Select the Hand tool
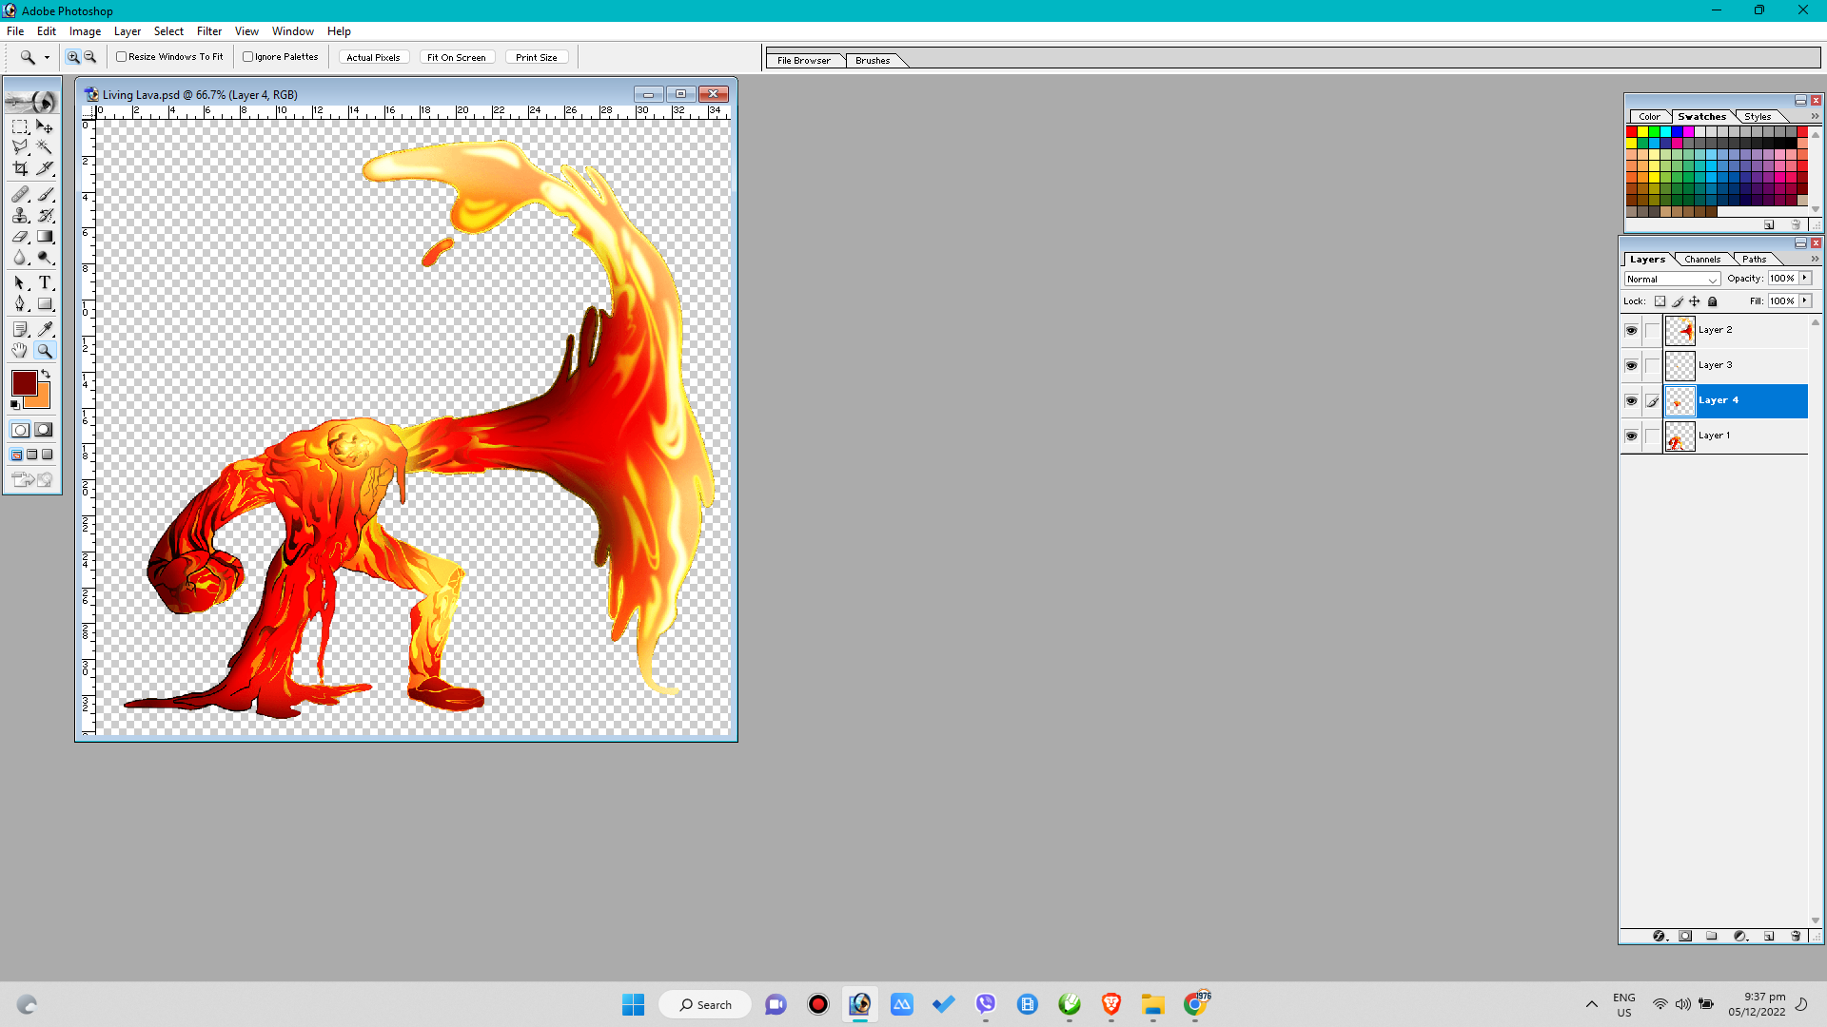 tap(20, 351)
